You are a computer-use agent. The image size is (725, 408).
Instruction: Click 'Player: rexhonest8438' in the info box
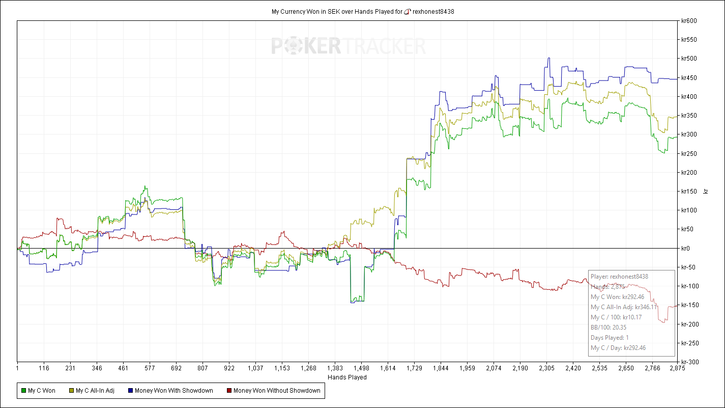619,277
